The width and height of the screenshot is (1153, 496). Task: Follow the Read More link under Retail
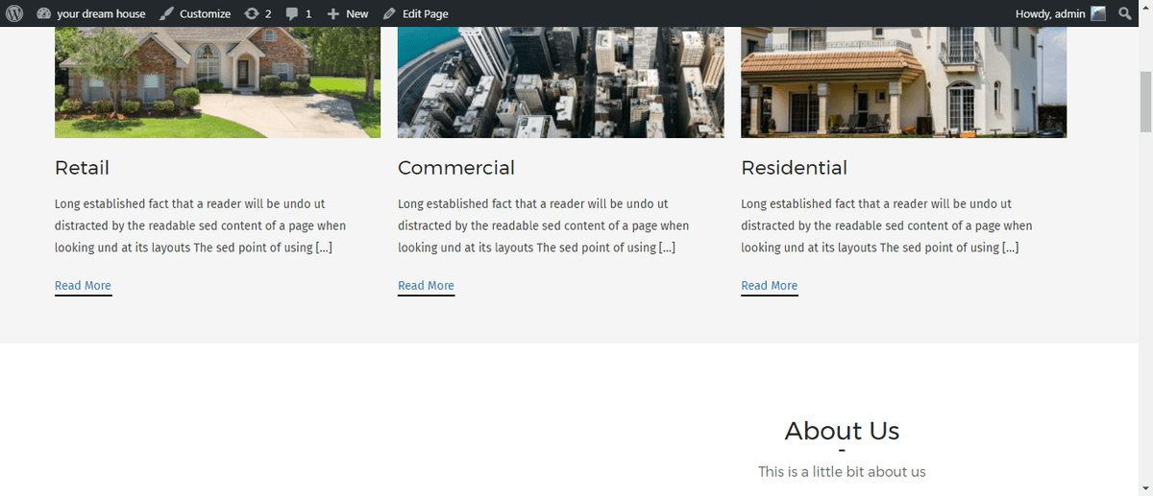point(83,286)
